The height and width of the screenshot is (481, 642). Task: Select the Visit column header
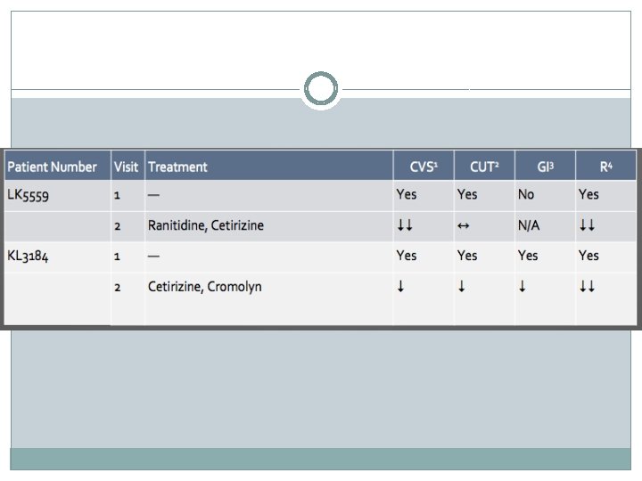coord(126,167)
